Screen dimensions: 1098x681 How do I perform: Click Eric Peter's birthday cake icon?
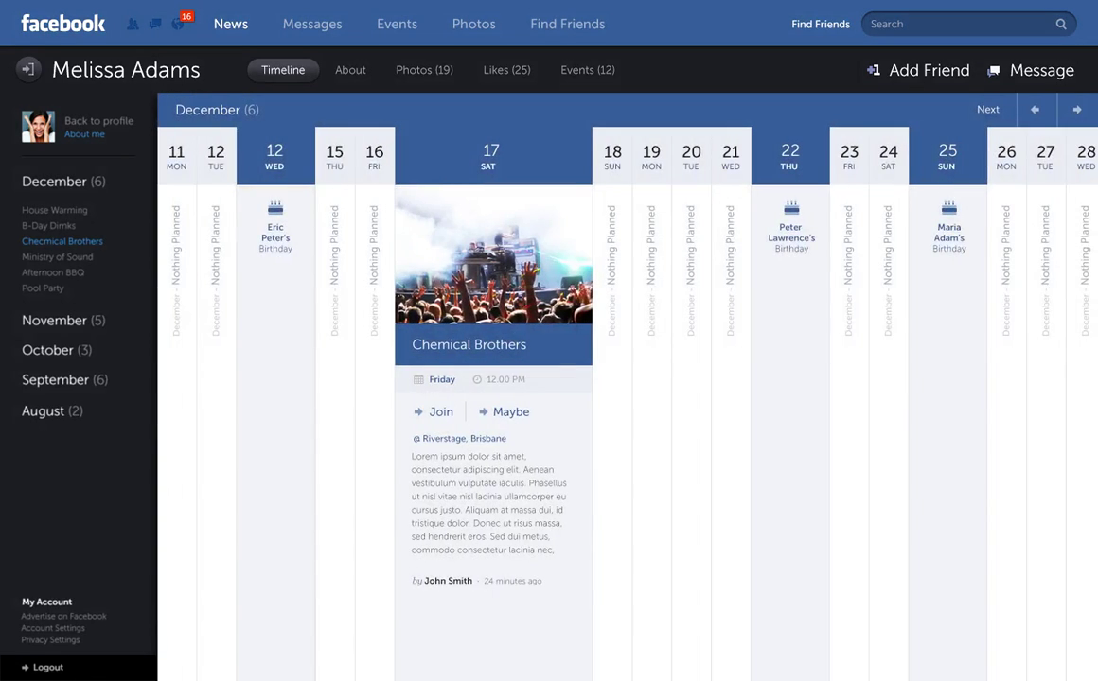click(x=275, y=207)
